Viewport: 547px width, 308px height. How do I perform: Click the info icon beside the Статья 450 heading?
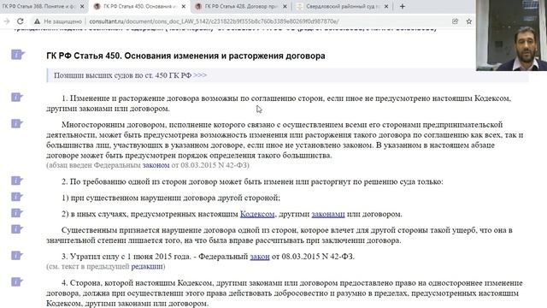pyautogui.click(x=17, y=55)
